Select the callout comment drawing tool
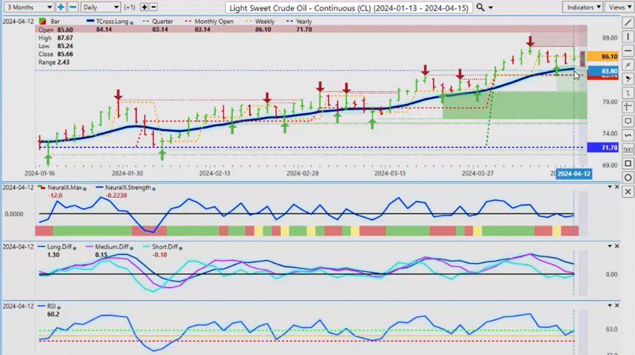 point(628,121)
